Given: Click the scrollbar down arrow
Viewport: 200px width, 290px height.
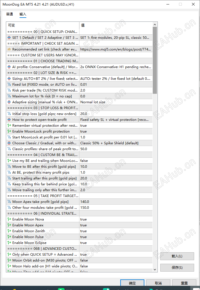Looking at the screenshot, I should click(155, 270).
